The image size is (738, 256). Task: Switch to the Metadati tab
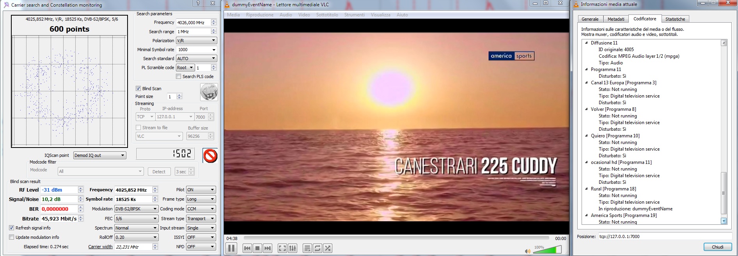click(616, 19)
